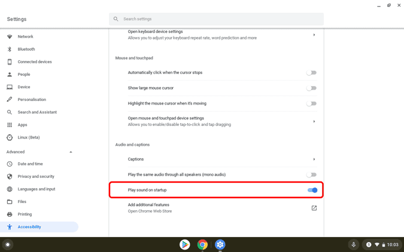
Task: Click the Connected devices phone icon
Action: click(10, 62)
